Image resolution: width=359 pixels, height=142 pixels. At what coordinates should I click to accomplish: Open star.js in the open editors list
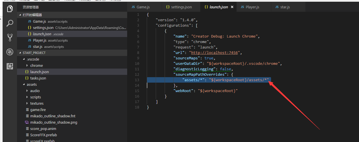pyautogui.click(x=72, y=46)
